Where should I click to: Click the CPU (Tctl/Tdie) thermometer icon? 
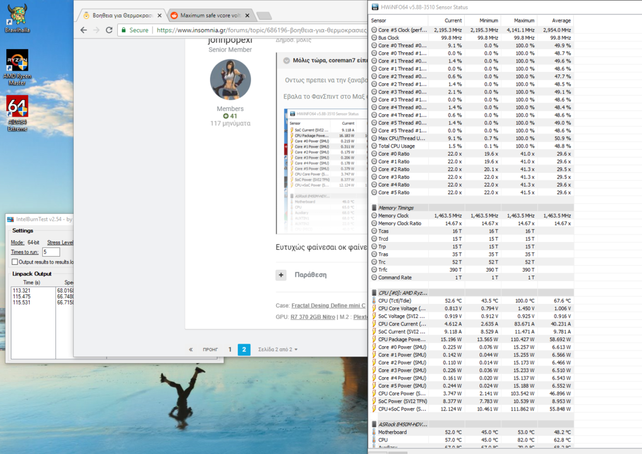pos(374,301)
